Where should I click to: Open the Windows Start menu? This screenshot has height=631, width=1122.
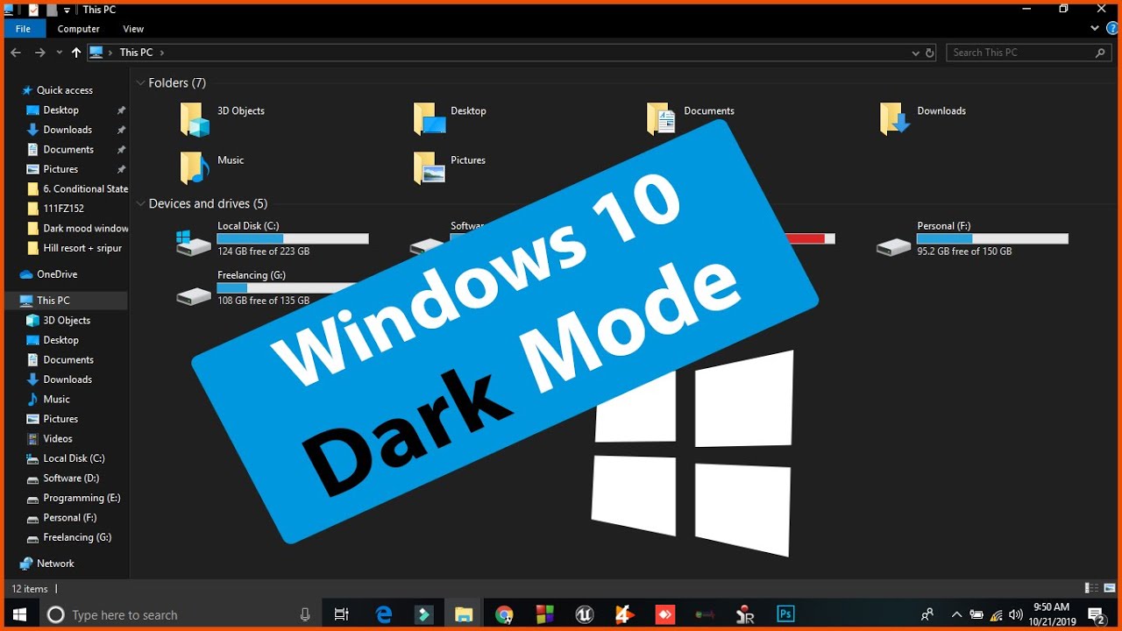click(19, 615)
